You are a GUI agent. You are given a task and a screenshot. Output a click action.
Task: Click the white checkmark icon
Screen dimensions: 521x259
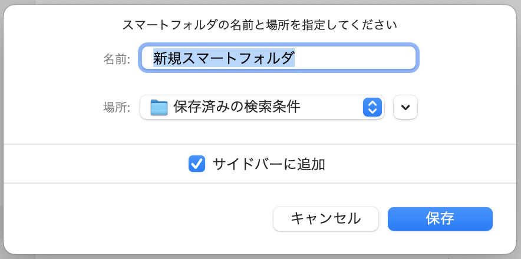point(196,164)
